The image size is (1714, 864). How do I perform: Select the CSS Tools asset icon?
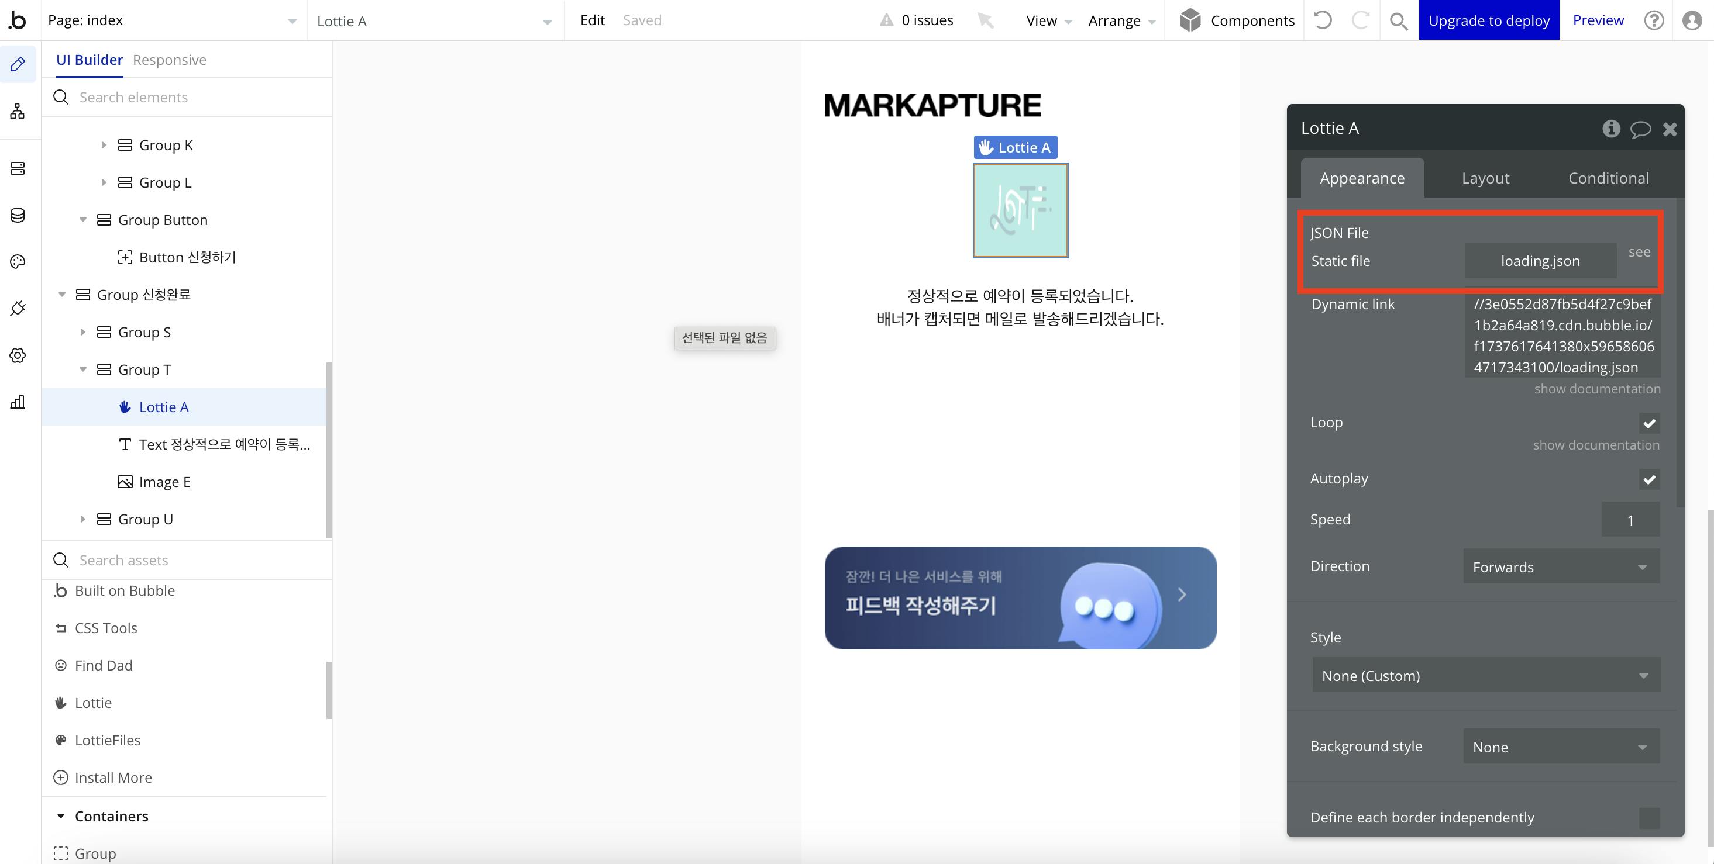point(61,628)
